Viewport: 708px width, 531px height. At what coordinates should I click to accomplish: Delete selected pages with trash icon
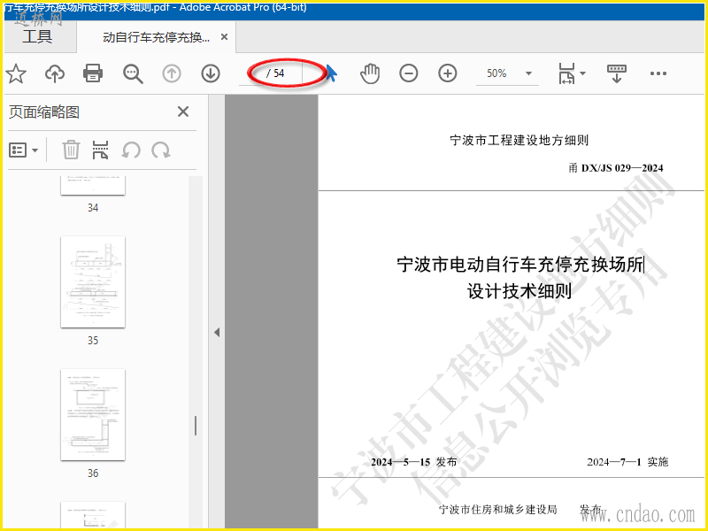(71, 150)
